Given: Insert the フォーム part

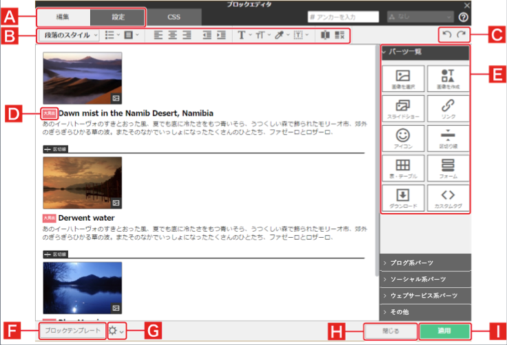Looking at the screenshot, I should [x=448, y=168].
